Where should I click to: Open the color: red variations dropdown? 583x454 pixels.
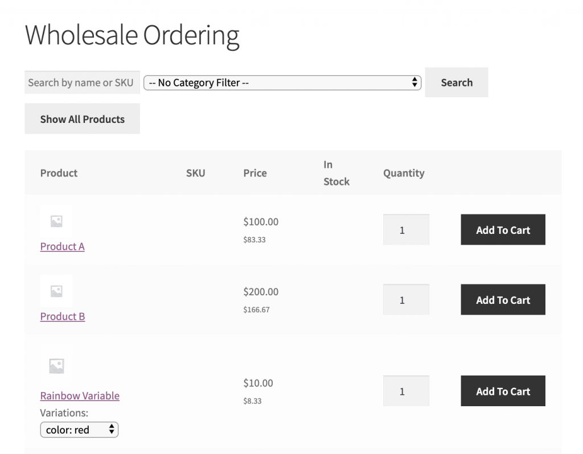pos(79,430)
